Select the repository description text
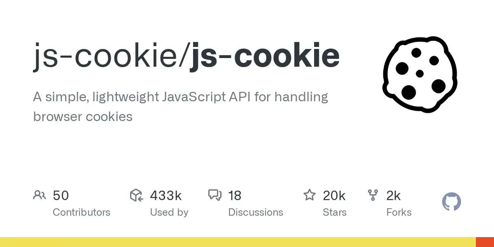Image resolution: width=494 pixels, height=247 pixels. click(181, 107)
